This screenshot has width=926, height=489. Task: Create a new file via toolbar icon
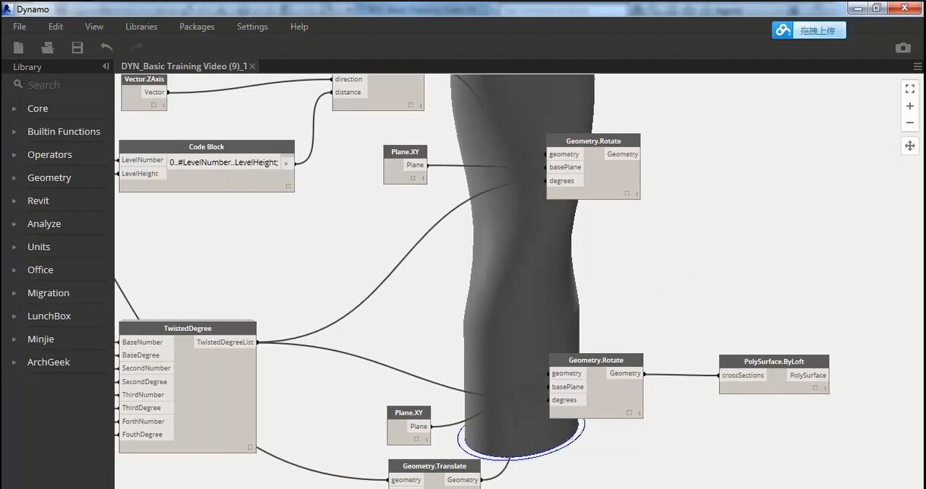[x=18, y=48]
